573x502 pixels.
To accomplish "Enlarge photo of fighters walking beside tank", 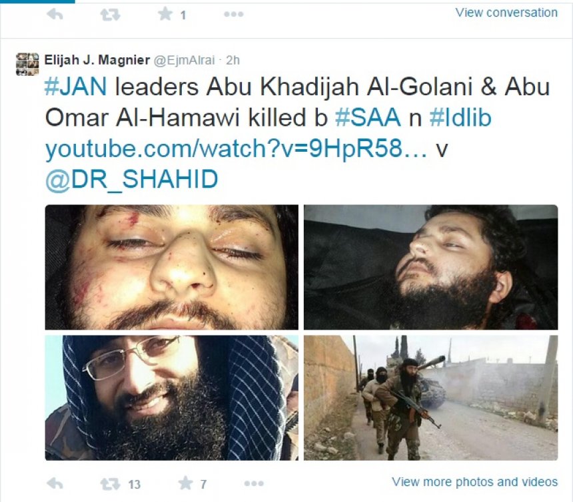I will tap(431, 397).
